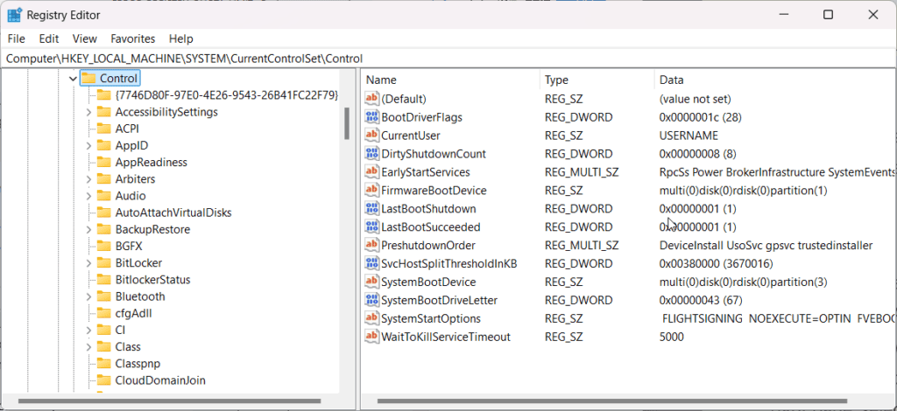
Task: Click the CloudDomainJoin folder icon
Action: click(103, 380)
